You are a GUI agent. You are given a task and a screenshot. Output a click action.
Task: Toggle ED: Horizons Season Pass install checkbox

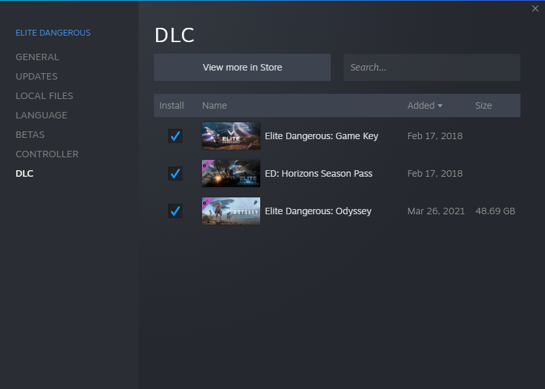(x=175, y=173)
